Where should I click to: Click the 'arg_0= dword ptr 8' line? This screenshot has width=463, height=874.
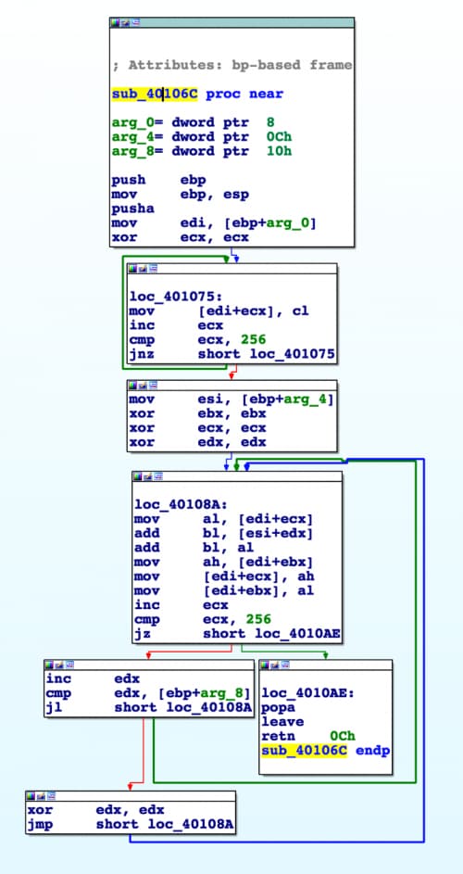194,122
